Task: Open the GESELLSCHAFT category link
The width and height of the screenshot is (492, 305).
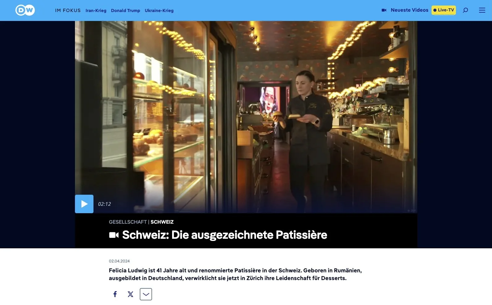Action: point(128,222)
